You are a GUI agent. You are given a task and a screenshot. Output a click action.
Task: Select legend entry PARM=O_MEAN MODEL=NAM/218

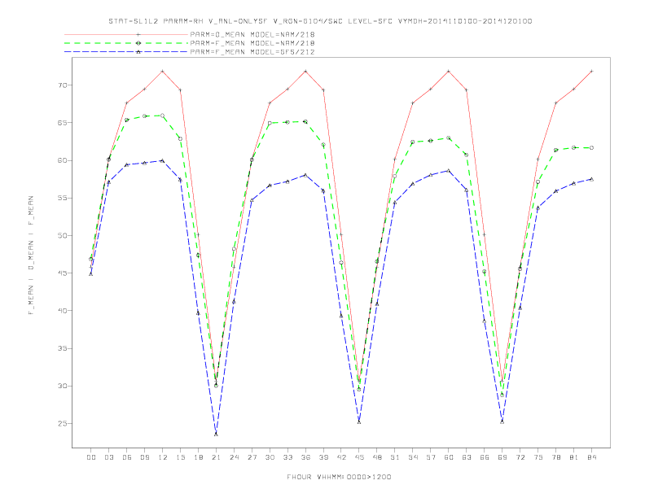click(252, 34)
